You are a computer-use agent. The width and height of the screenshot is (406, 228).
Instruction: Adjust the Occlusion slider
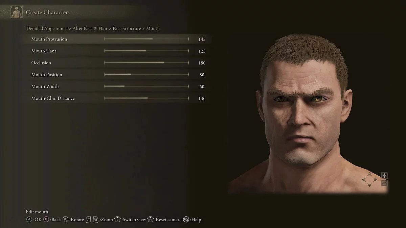click(146, 63)
